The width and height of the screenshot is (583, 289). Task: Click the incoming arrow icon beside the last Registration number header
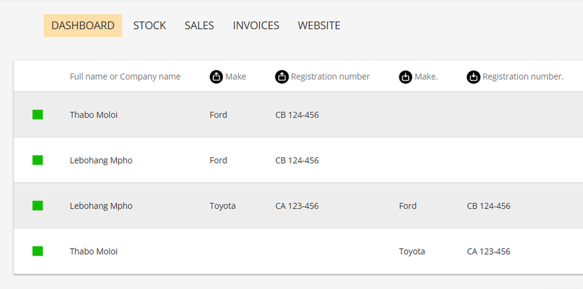tap(473, 77)
